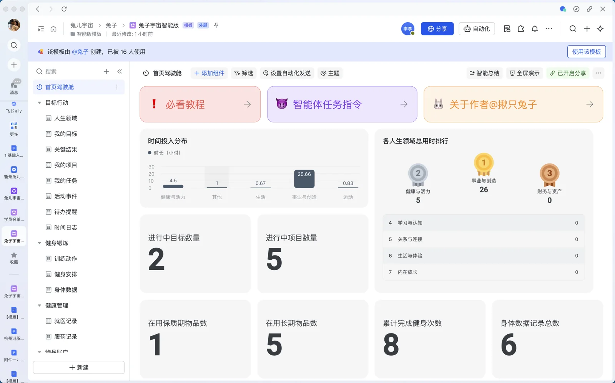
Task: Open the 筛选 filter option
Action: [x=244, y=73]
